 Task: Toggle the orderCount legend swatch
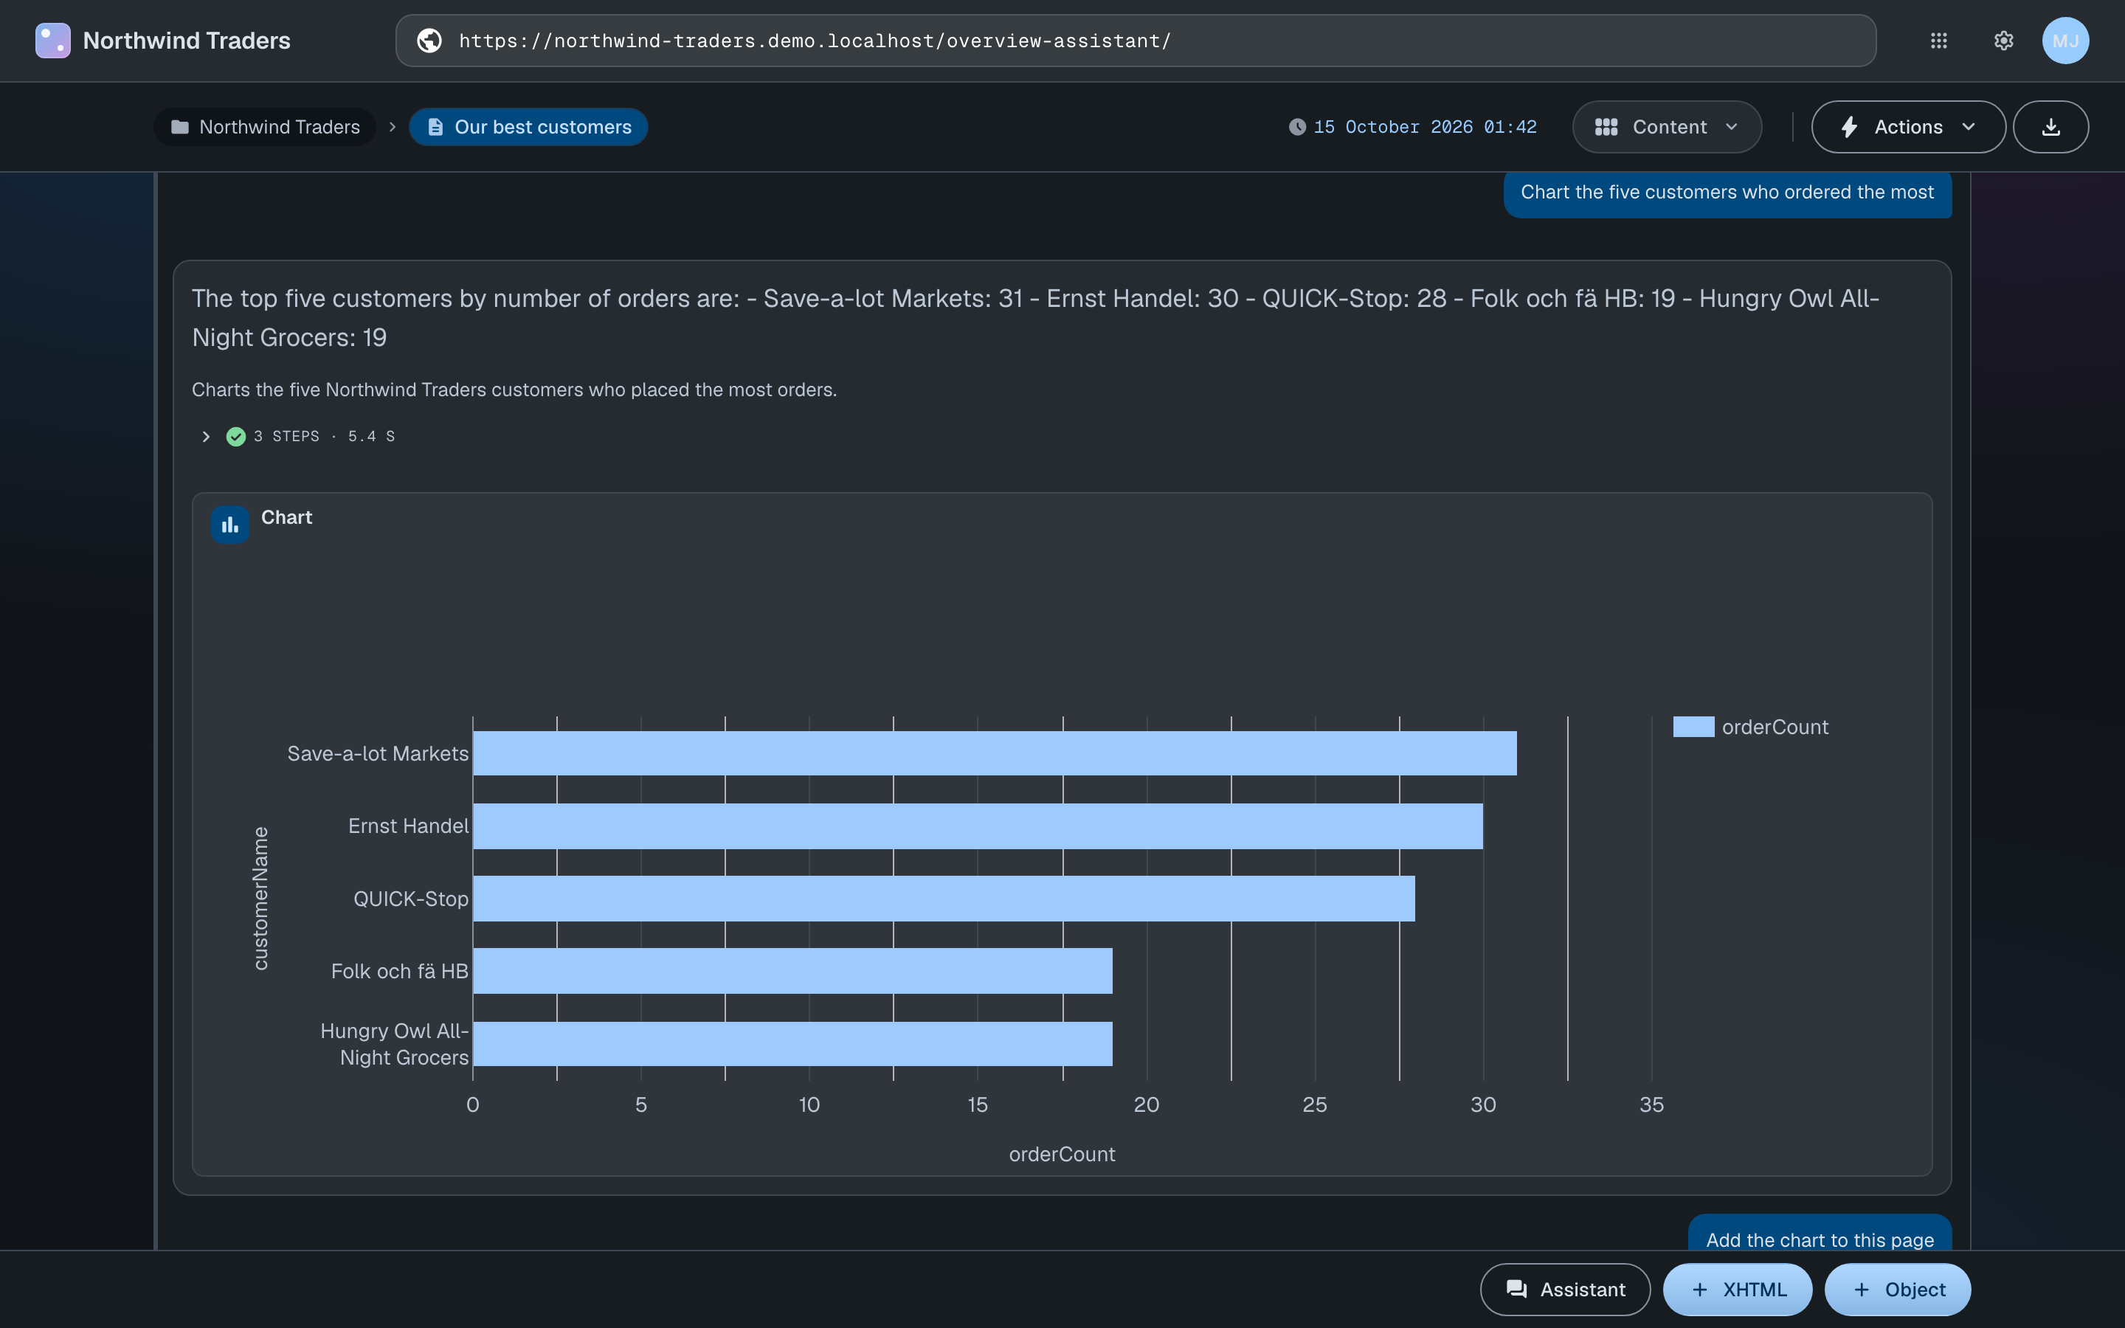[x=1694, y=727]
